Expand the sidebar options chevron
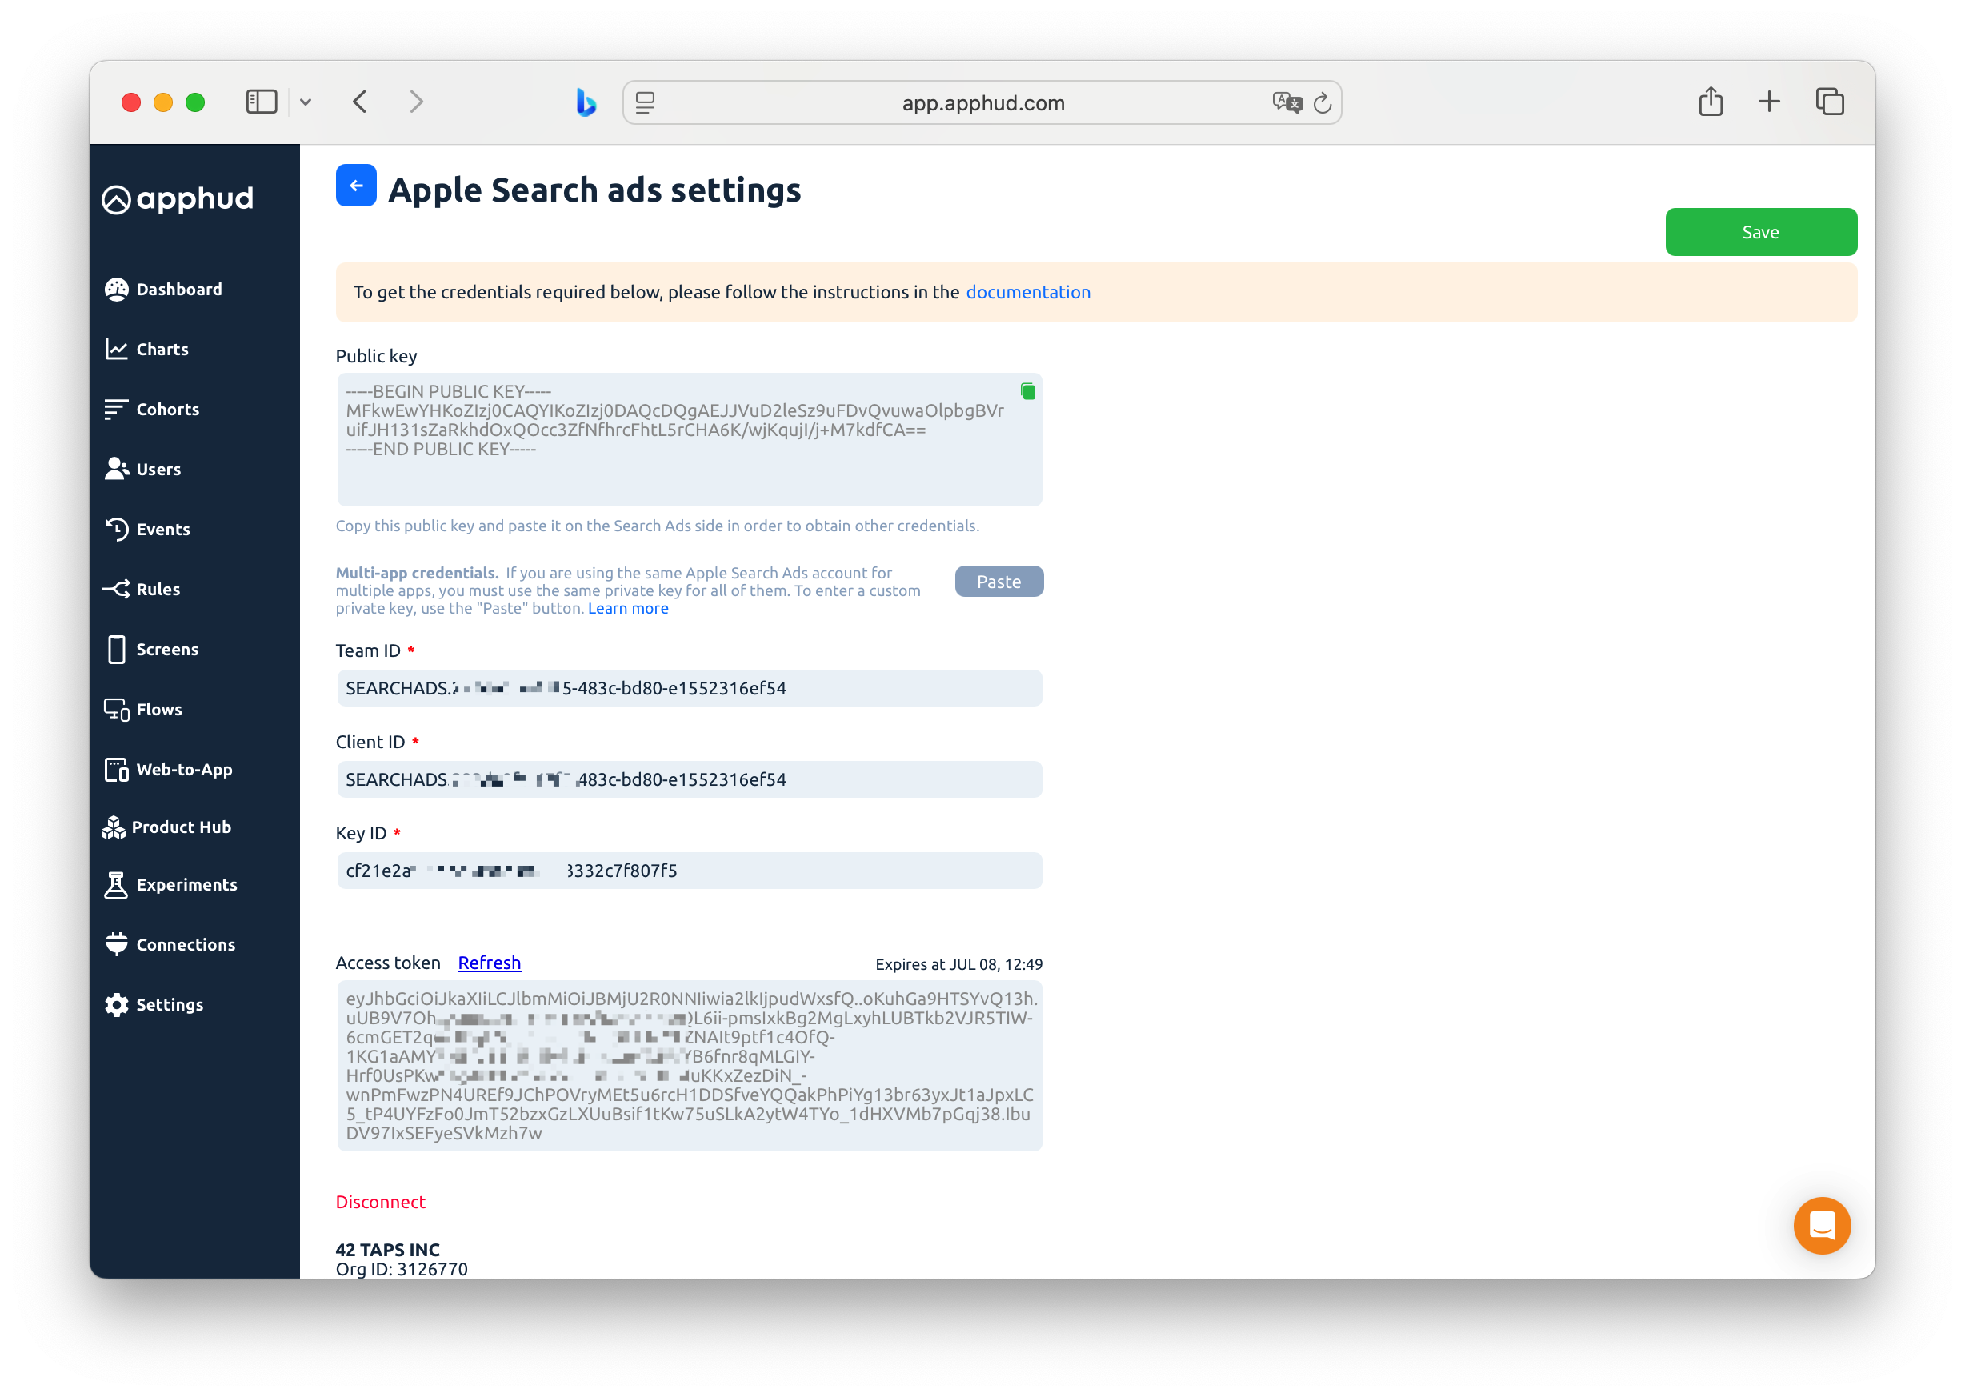Image resolution: width=1965 pixels, height=1397 pixels. (x=306, y=102)
